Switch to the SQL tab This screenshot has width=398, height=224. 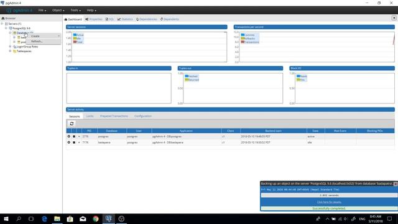click(x=109, y=19)
